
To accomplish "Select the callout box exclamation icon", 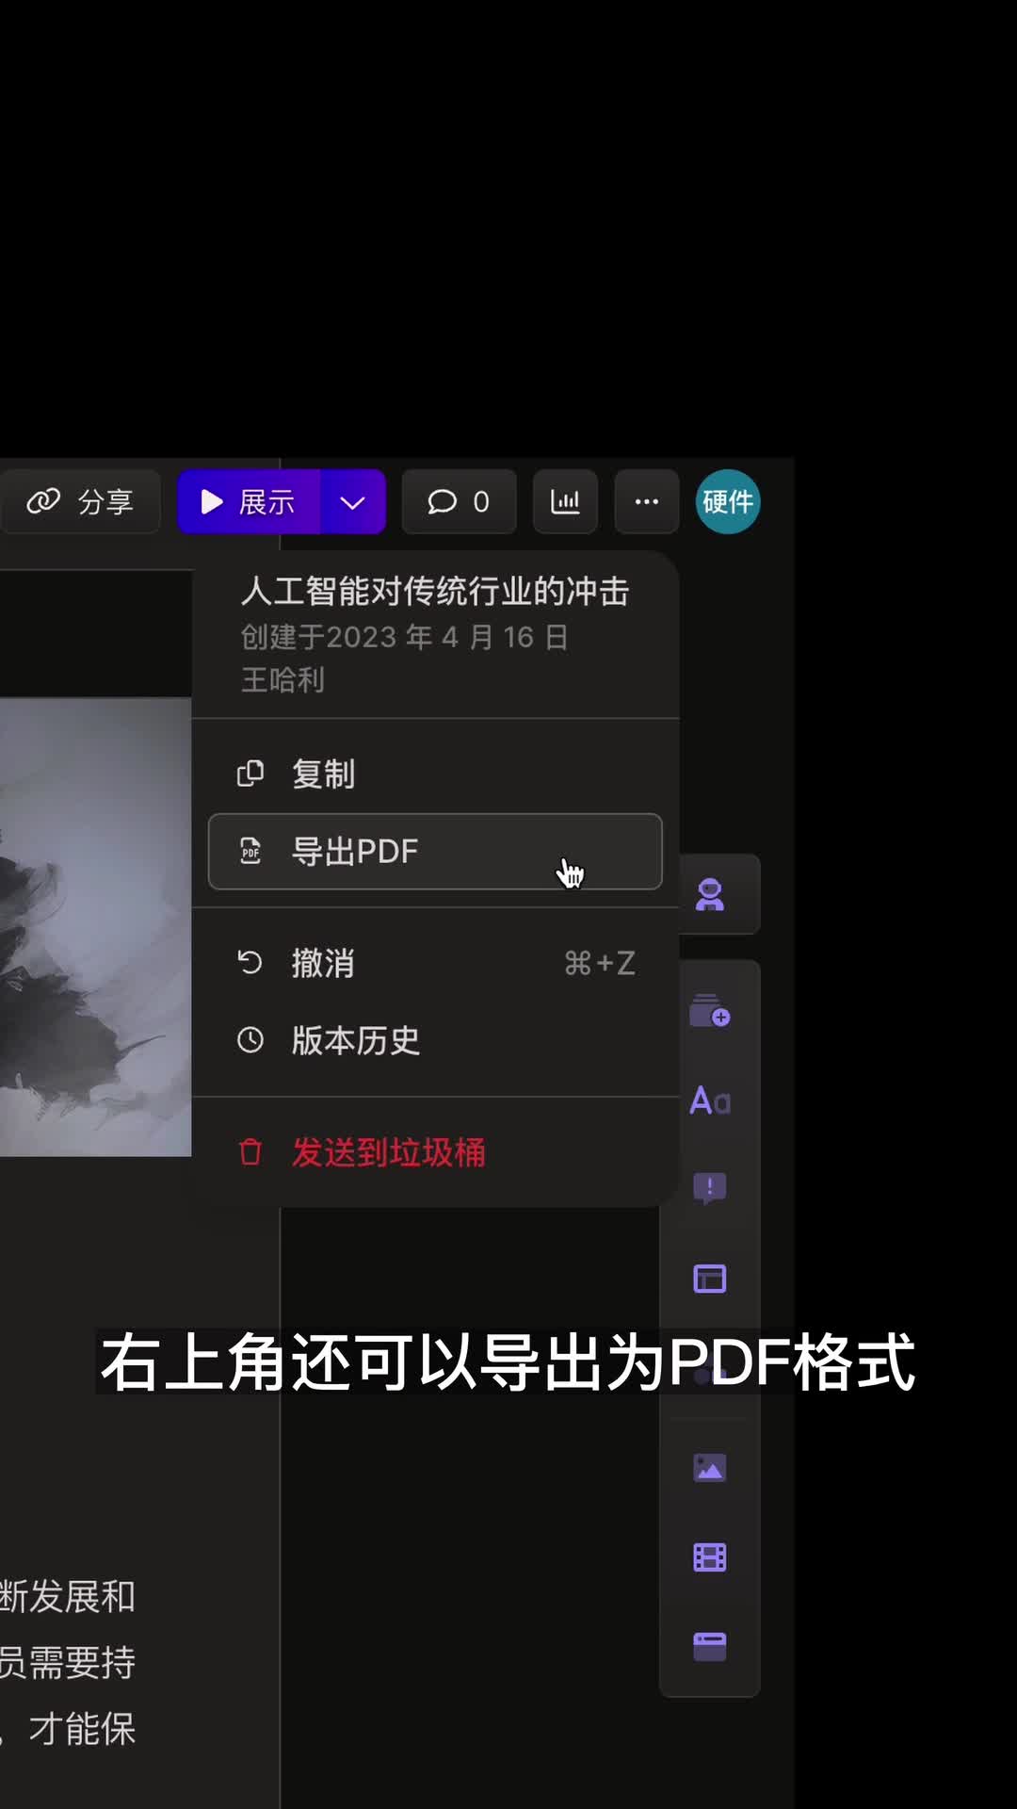I will point(709,1187).
